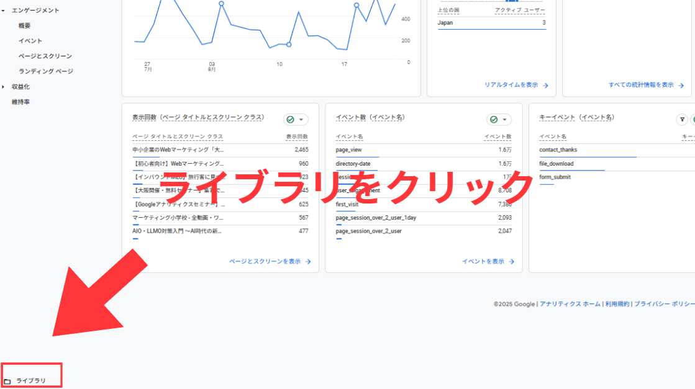The image size is (695, 389).
Task: Click the filter icon on キーイベント card
Action: click(682, 120)
